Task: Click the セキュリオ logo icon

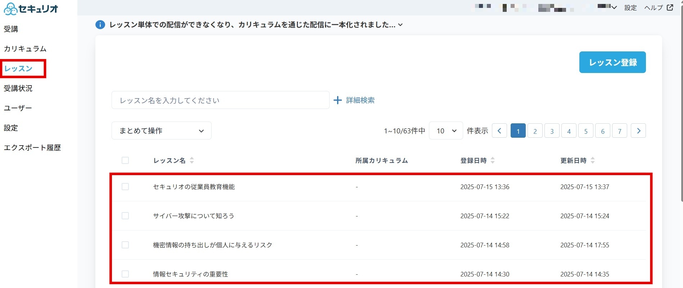Action: coord(10,9)
